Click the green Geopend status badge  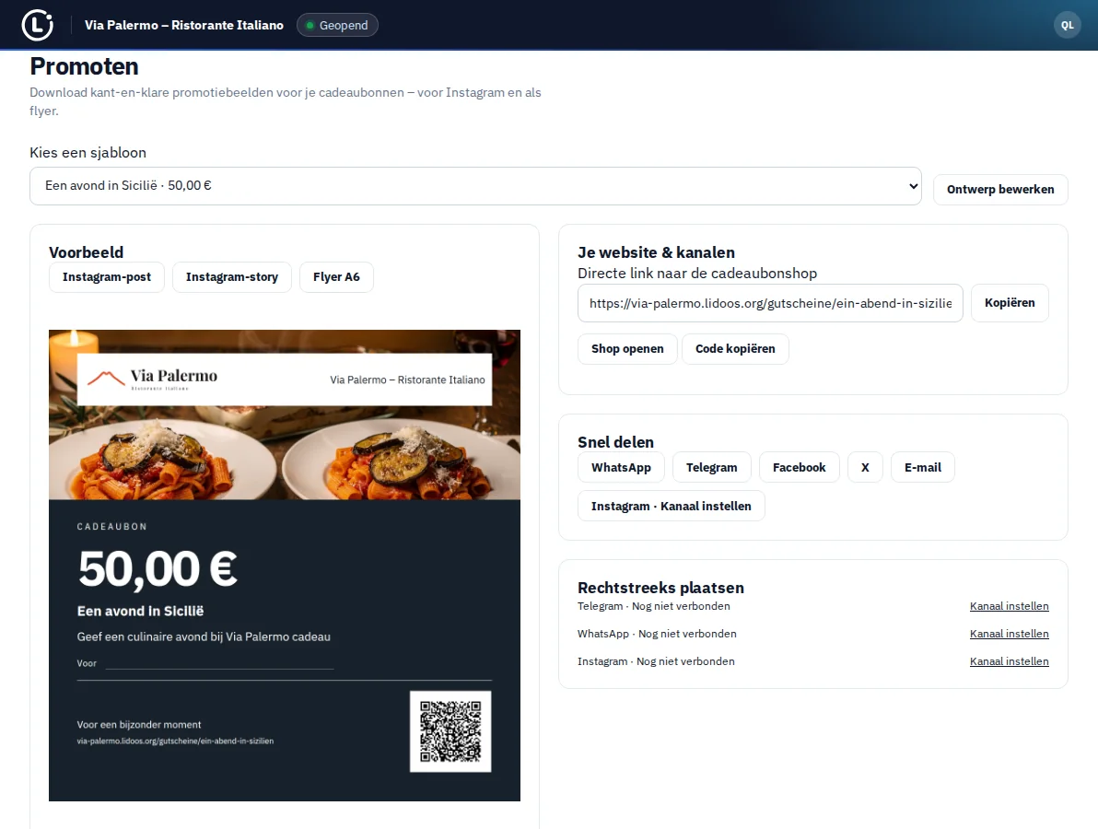[337, 25]
